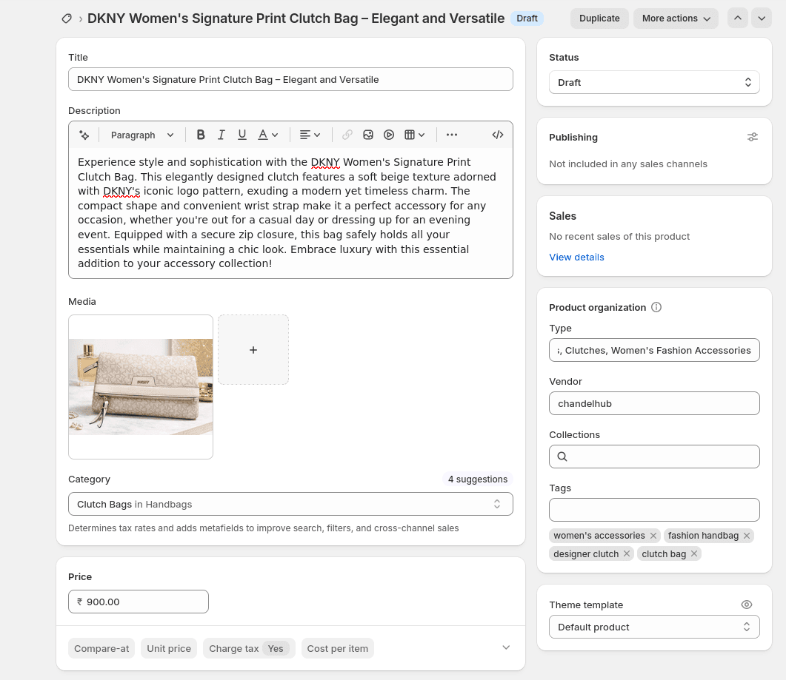Click the Draft badge beside the title
786x680 pixels.
point(527,18)
